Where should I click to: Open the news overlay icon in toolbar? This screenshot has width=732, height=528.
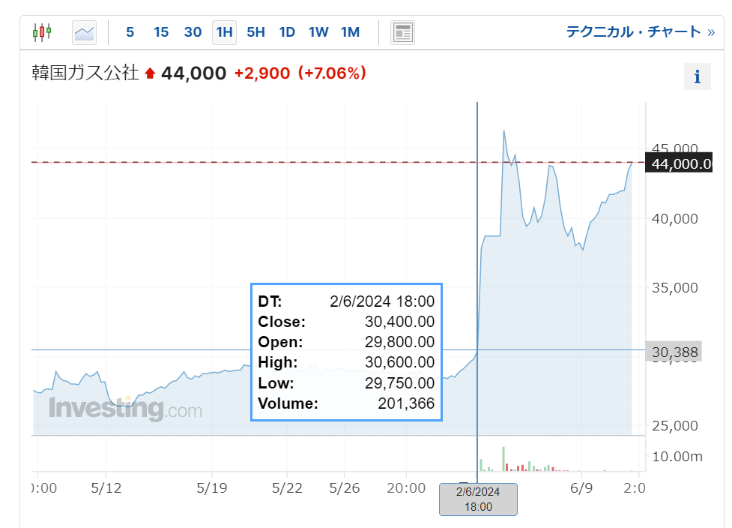(x=402, y=32)
